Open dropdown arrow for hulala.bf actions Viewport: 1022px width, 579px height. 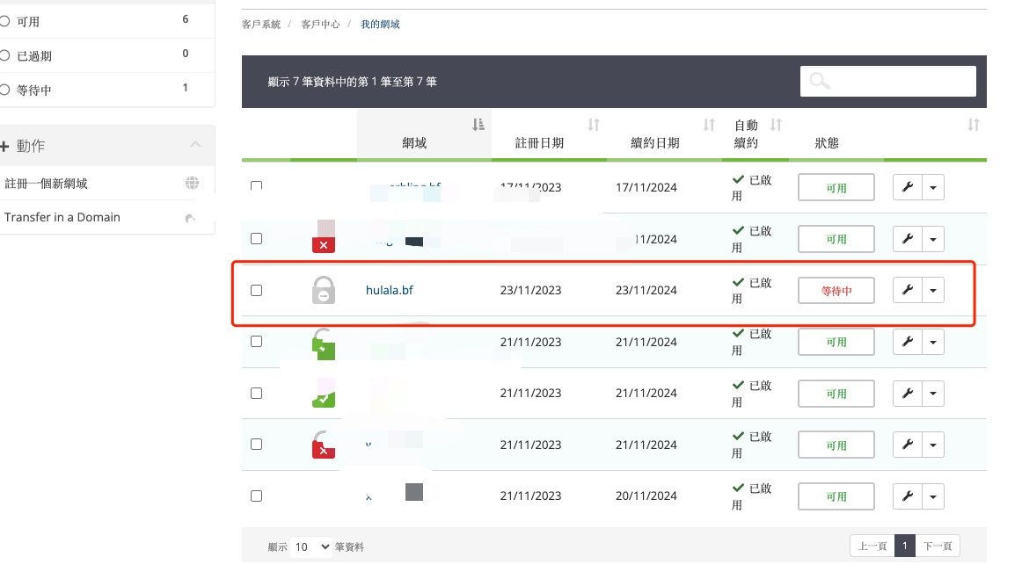(932, 291)
